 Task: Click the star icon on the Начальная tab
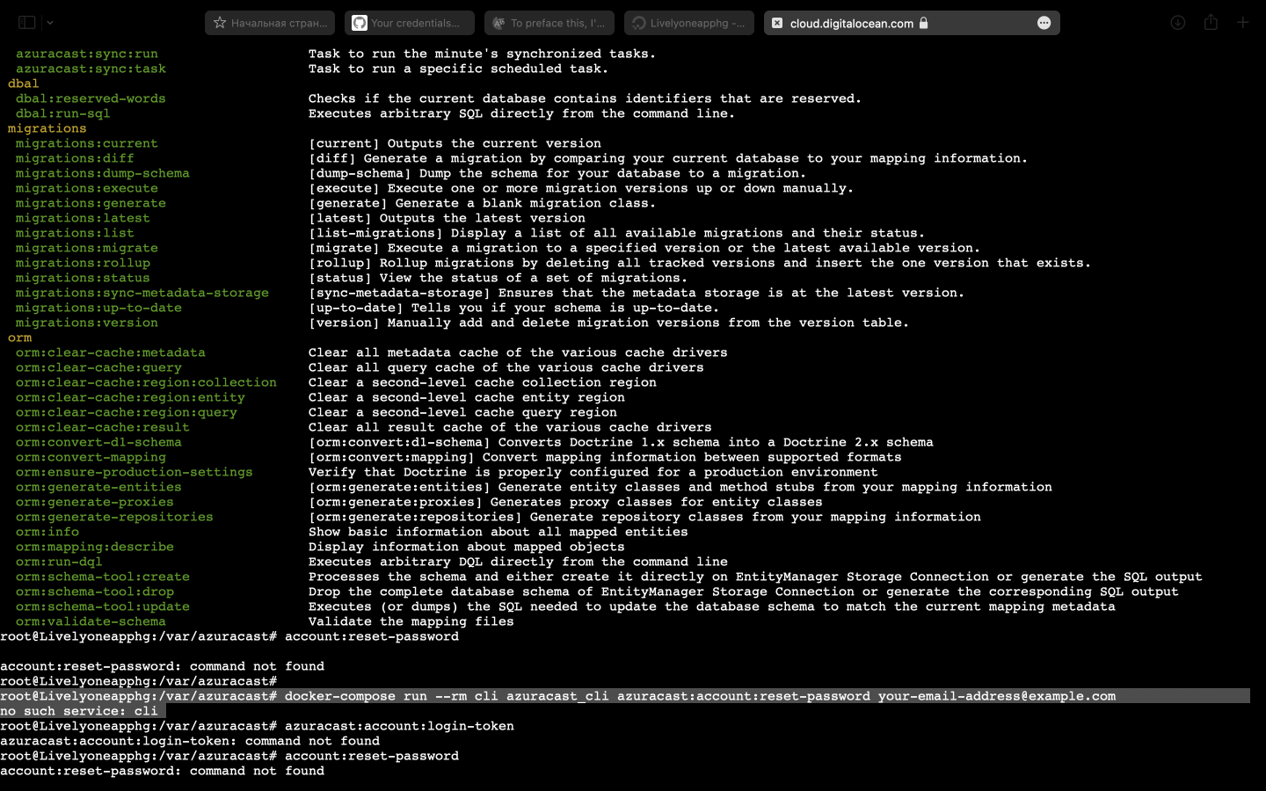[220, 23]
